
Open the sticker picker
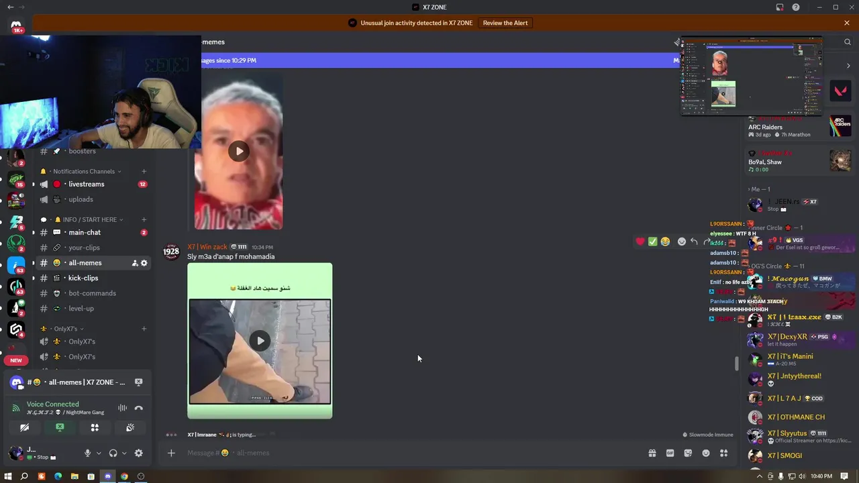tap(688, 453)
